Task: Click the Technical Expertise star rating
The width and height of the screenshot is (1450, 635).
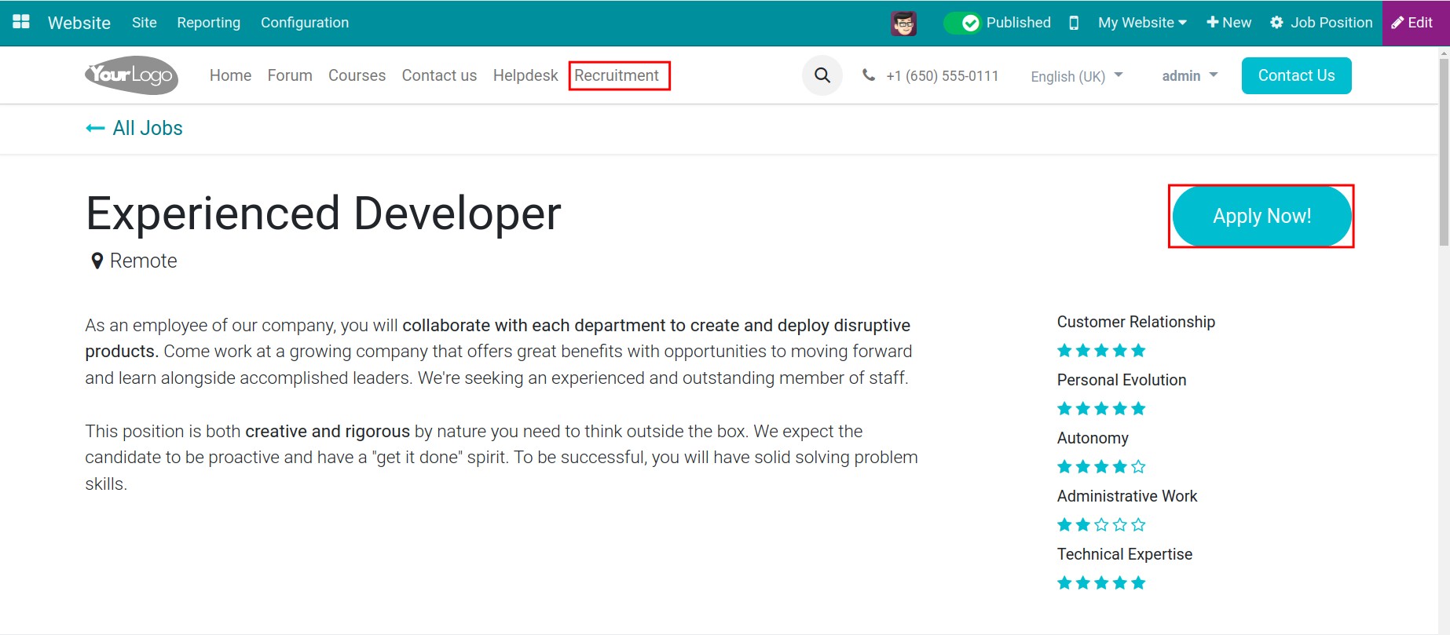Action: [1101, 582]
